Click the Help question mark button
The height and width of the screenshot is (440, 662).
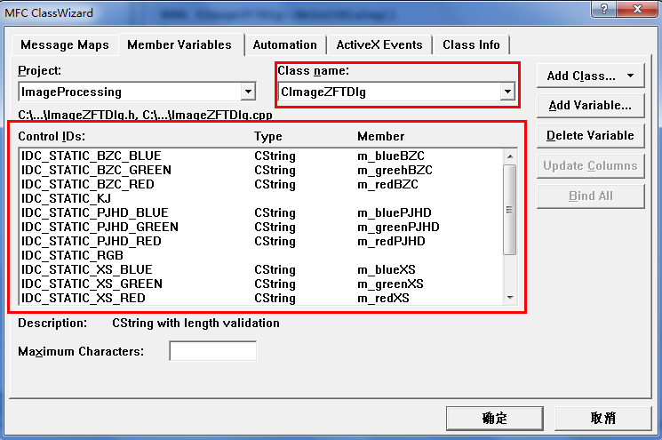(604, 9)
